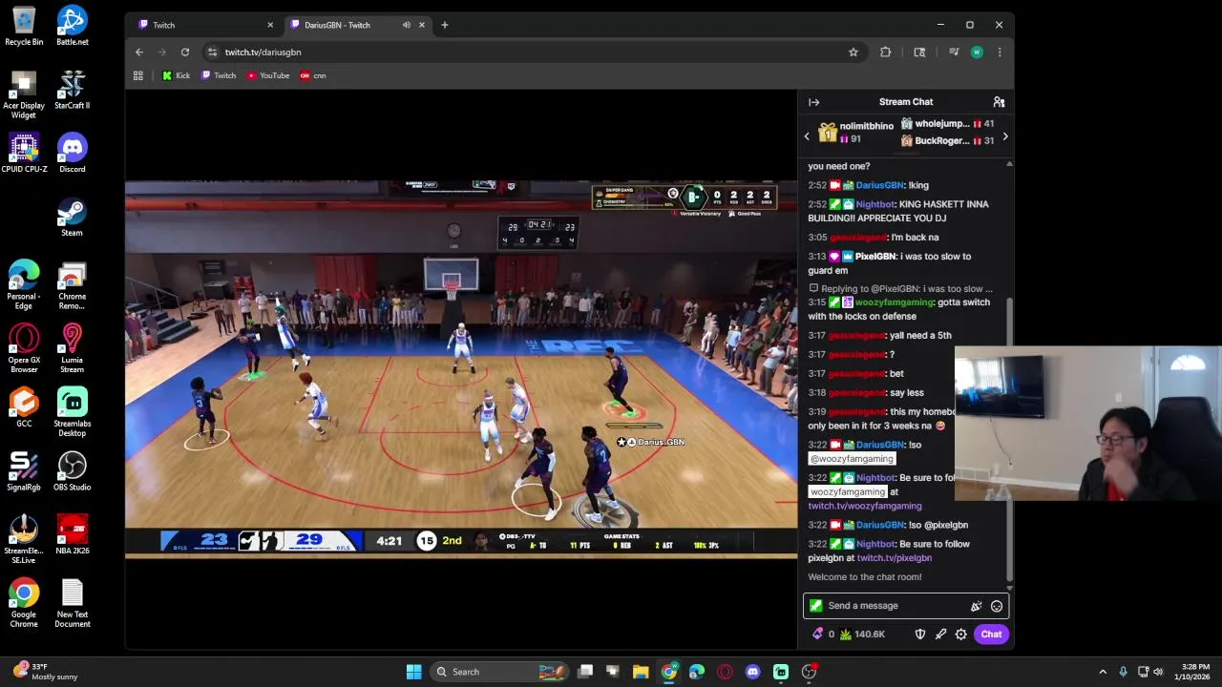Open the Chrome profile avatar
1222x687 pixels.
click(x=977, y=52)
